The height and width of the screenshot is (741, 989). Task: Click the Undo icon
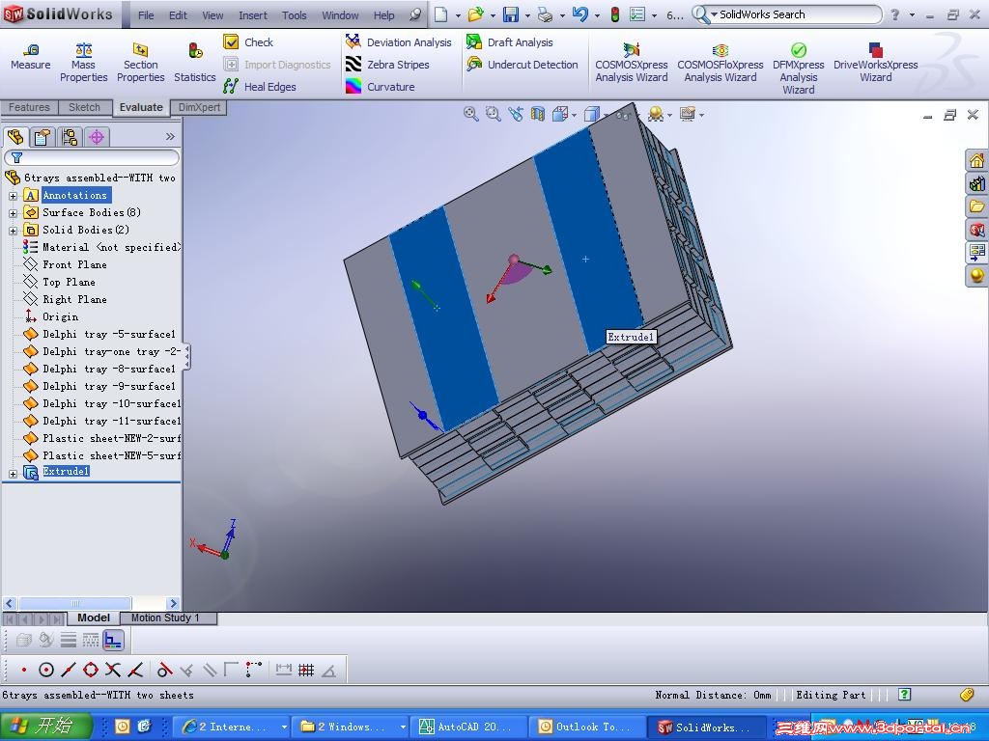[580, 14]
